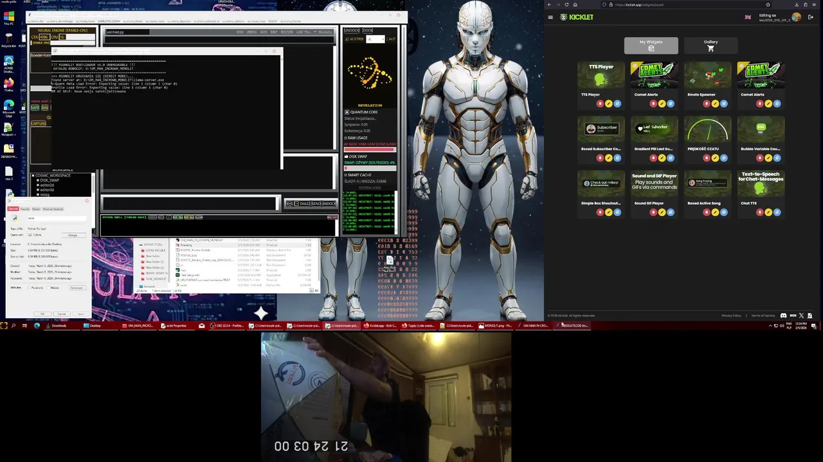823x462 pixels.
Task: Open Details tab in Properties dialog
Action: [x=36, y=209]
